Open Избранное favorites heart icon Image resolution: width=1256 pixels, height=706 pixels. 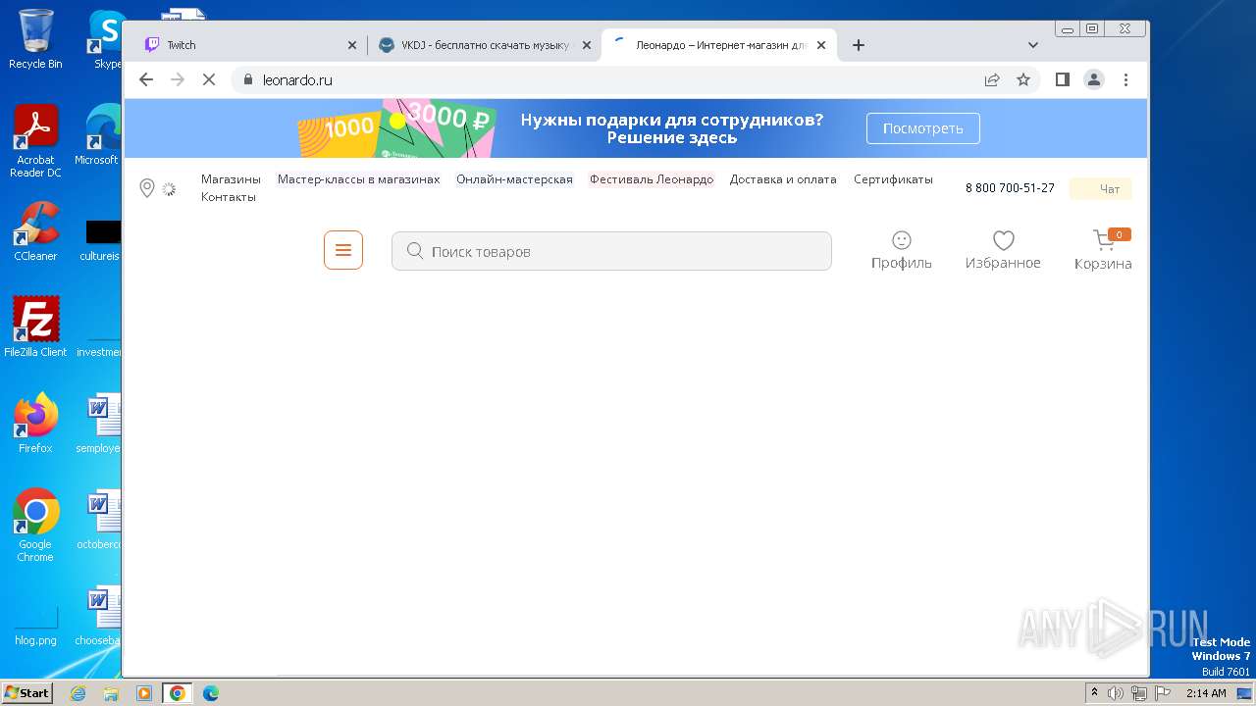click(1003, 250)
